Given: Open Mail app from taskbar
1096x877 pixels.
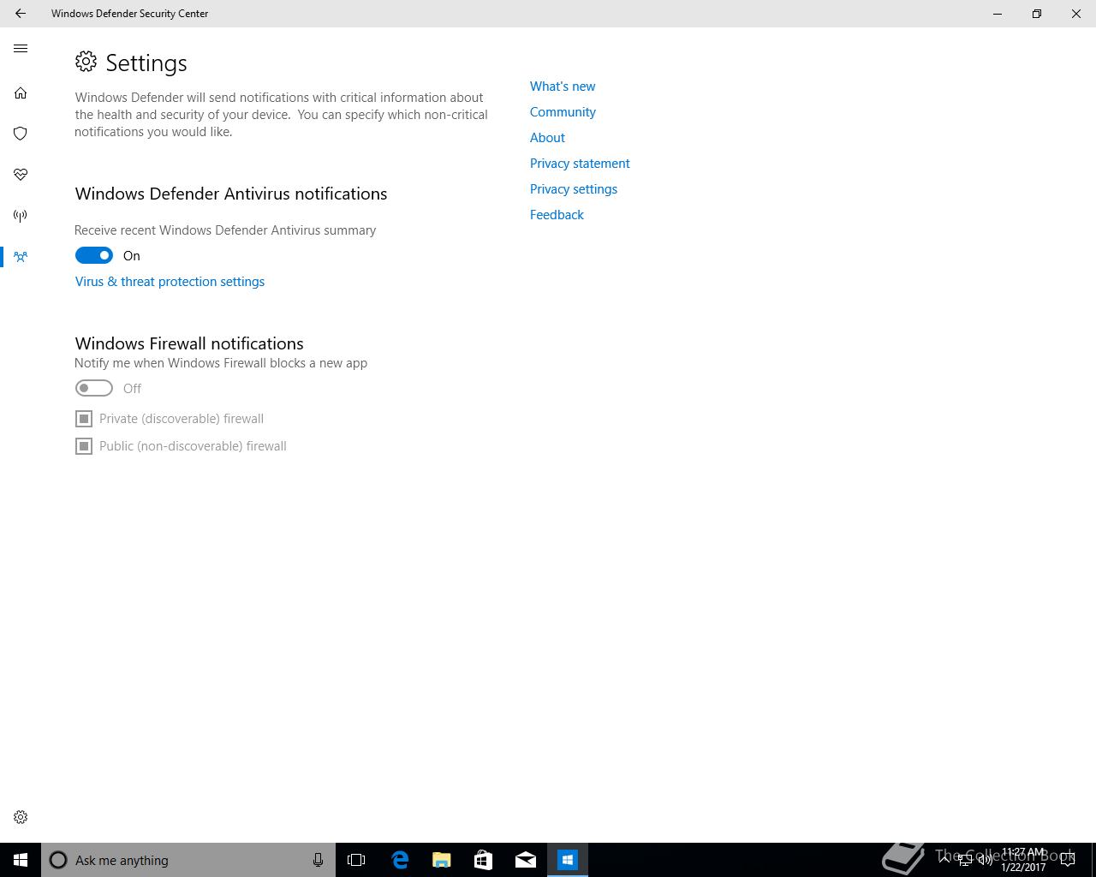Looking at the screenshot, I should [526, 860].
